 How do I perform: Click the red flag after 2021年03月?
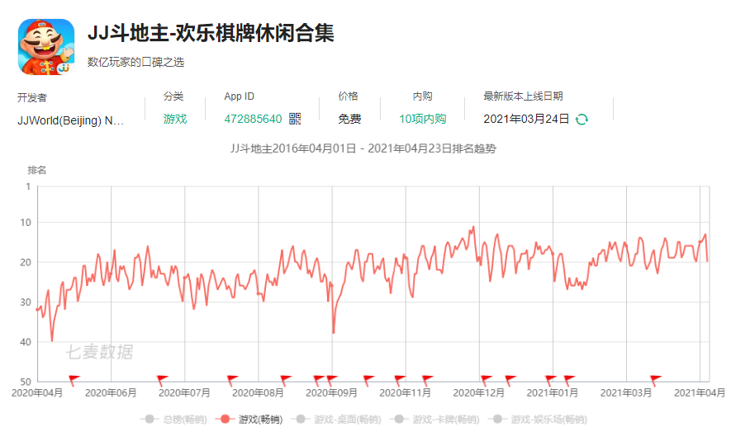(656, 380)
